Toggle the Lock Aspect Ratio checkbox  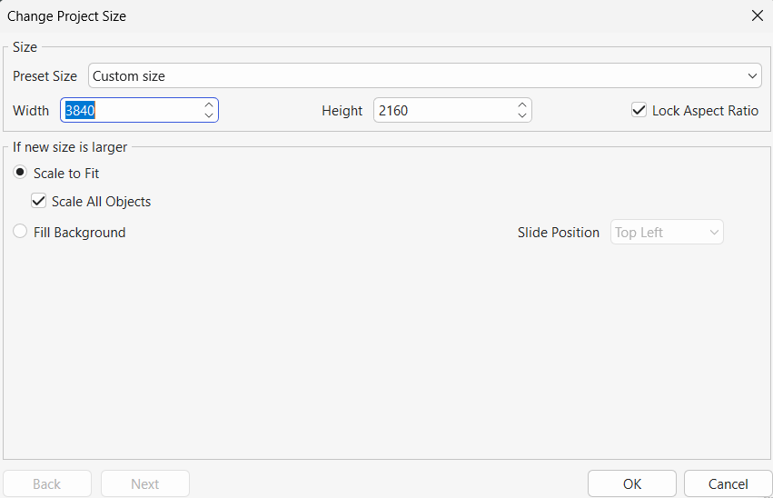tap(639, 110)
